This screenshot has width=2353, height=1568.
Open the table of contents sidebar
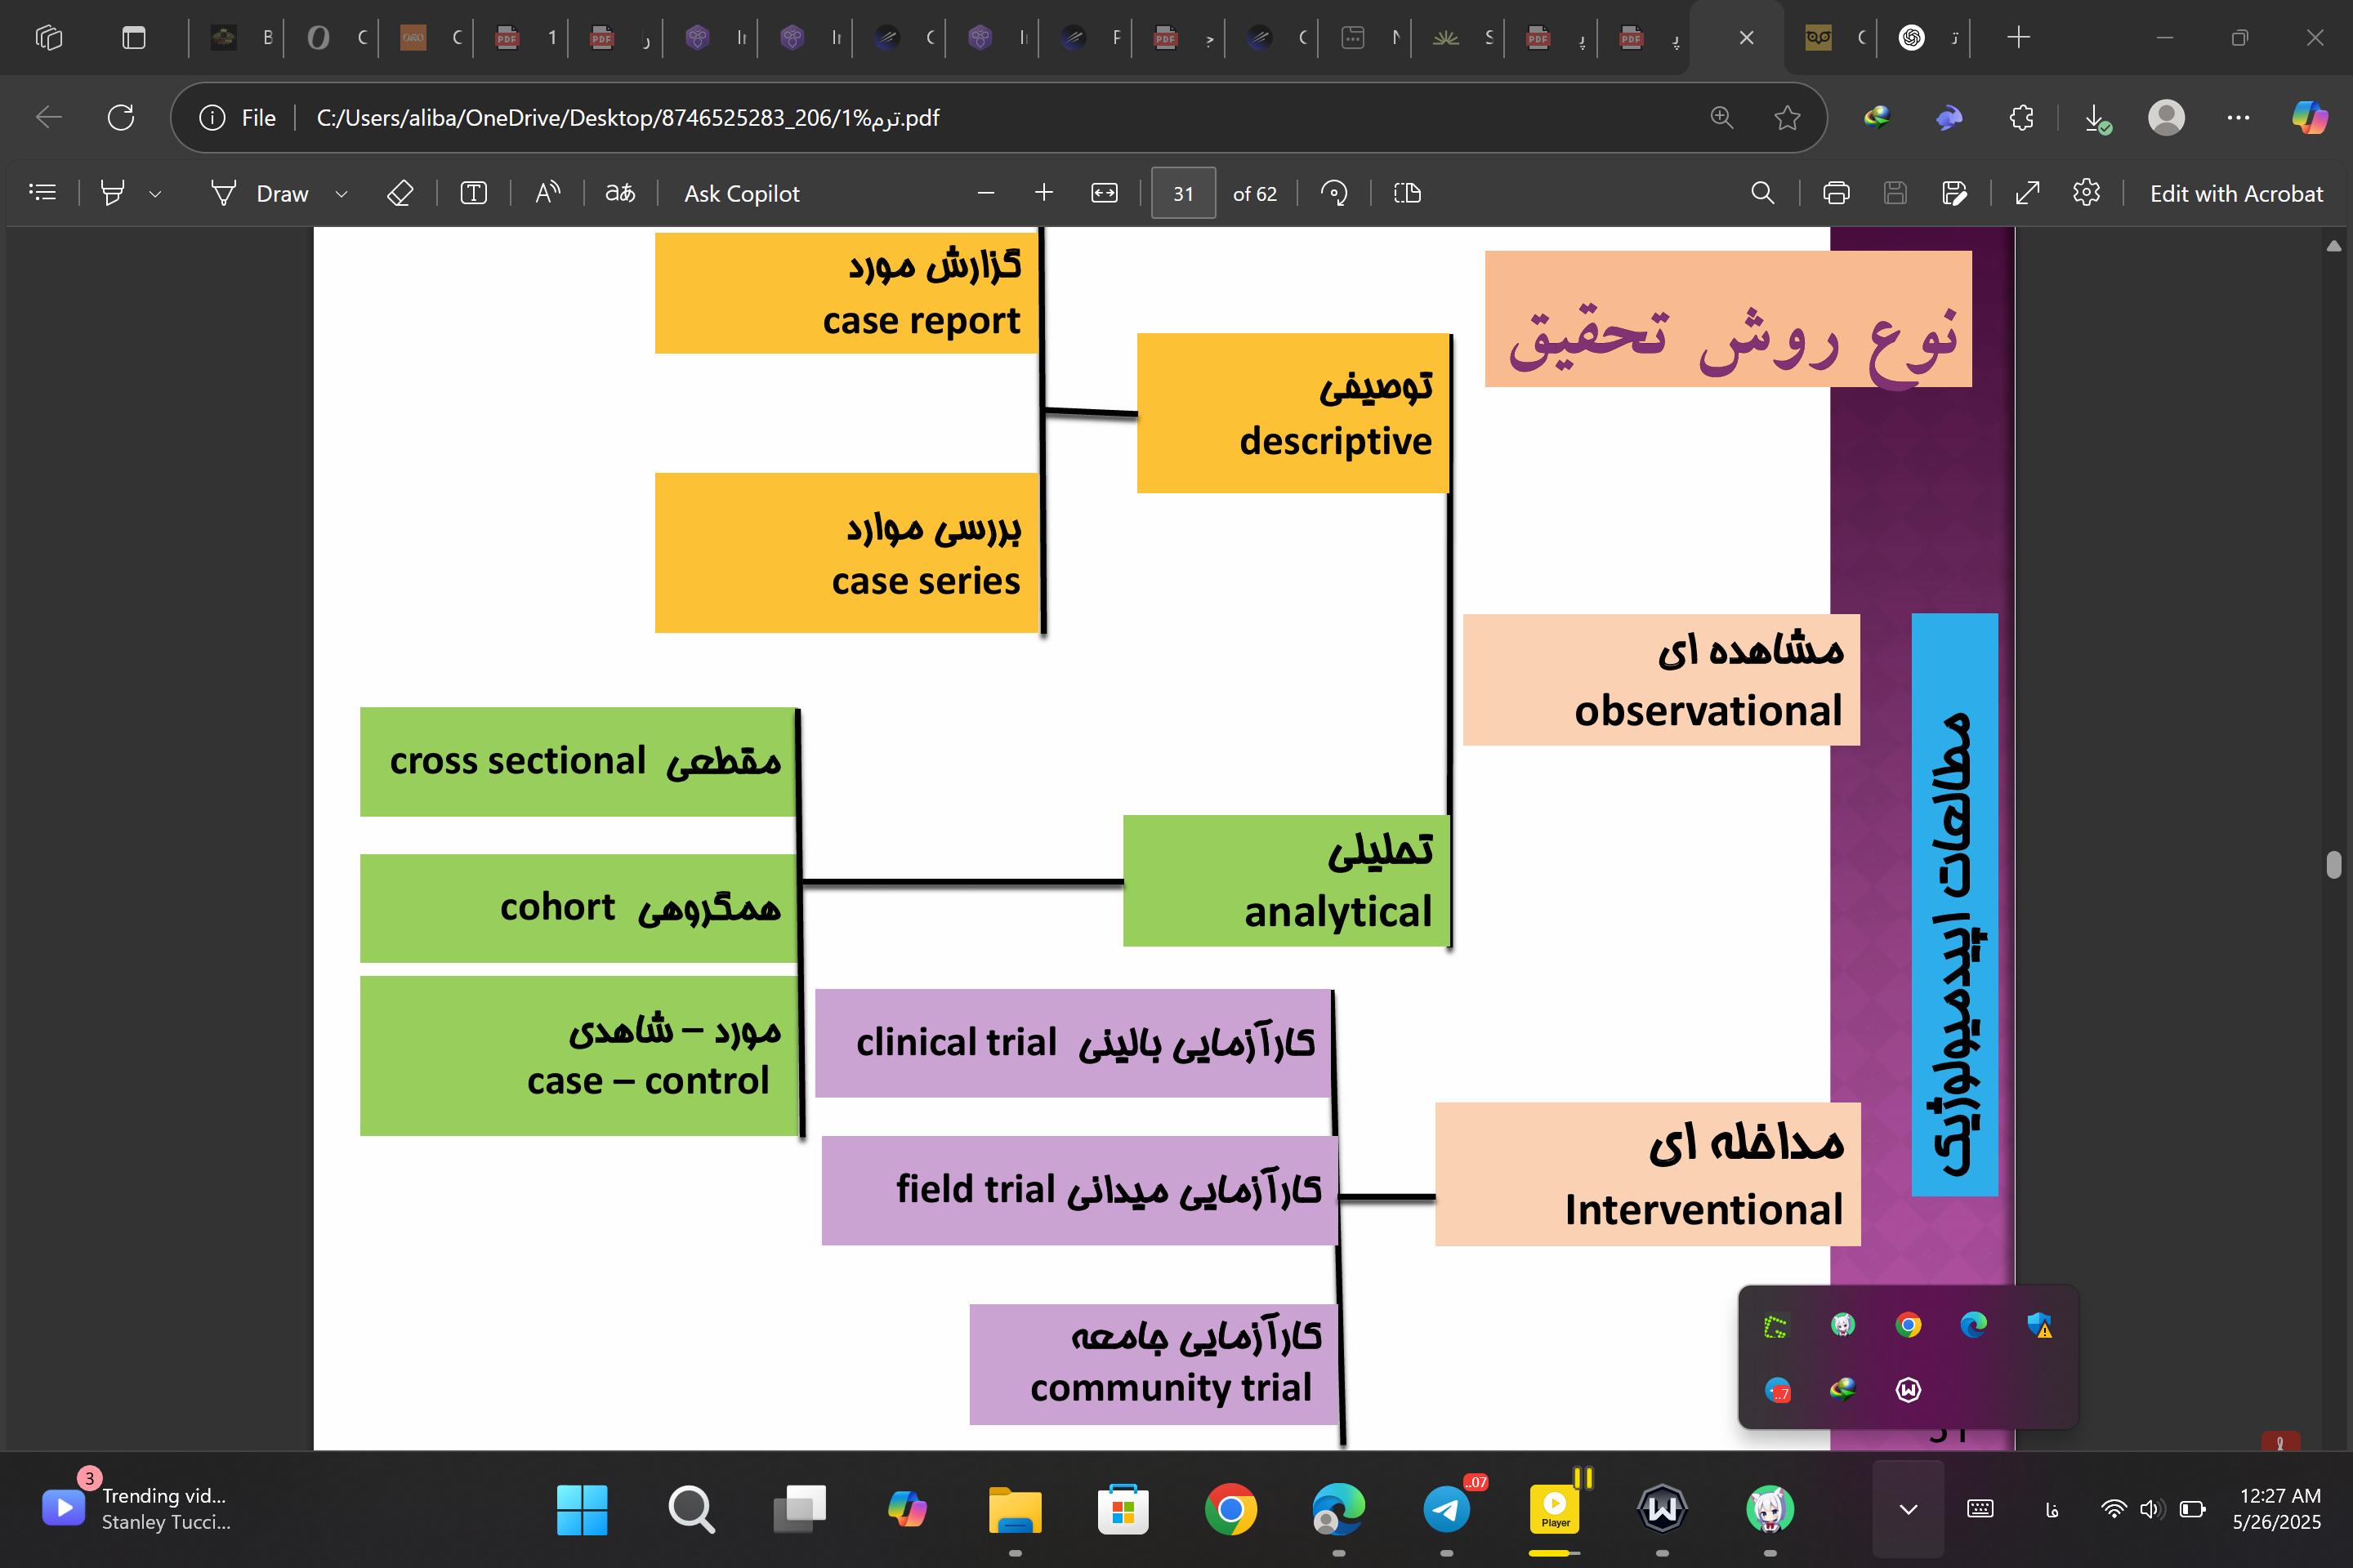pyautogui.click(x=43, y=192)
